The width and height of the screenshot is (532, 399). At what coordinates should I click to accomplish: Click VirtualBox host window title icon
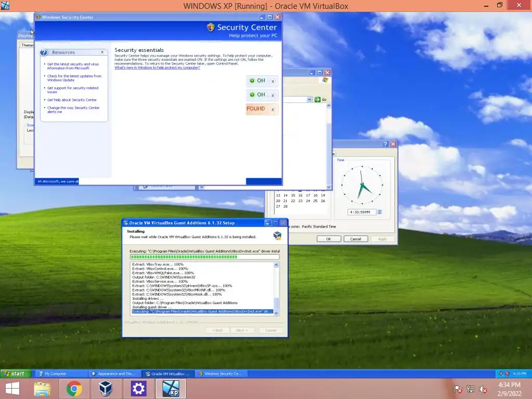5,5
